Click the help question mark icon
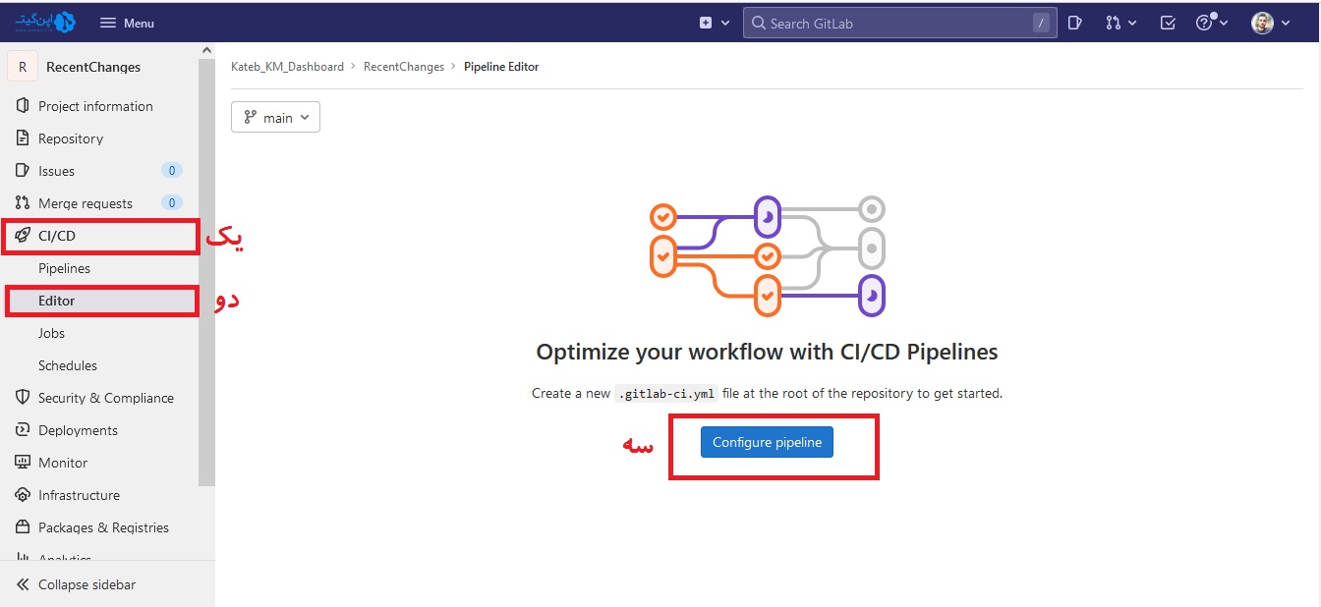1321x607 pixels. [1205, 23]
